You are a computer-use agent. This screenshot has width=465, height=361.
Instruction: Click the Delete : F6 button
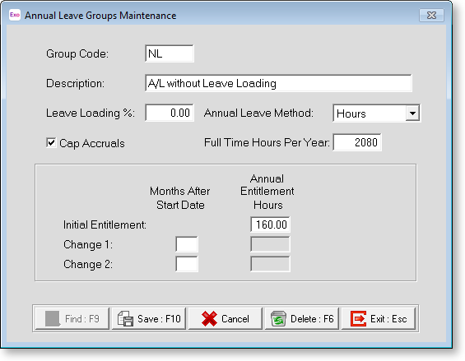[x=302, y=319]
